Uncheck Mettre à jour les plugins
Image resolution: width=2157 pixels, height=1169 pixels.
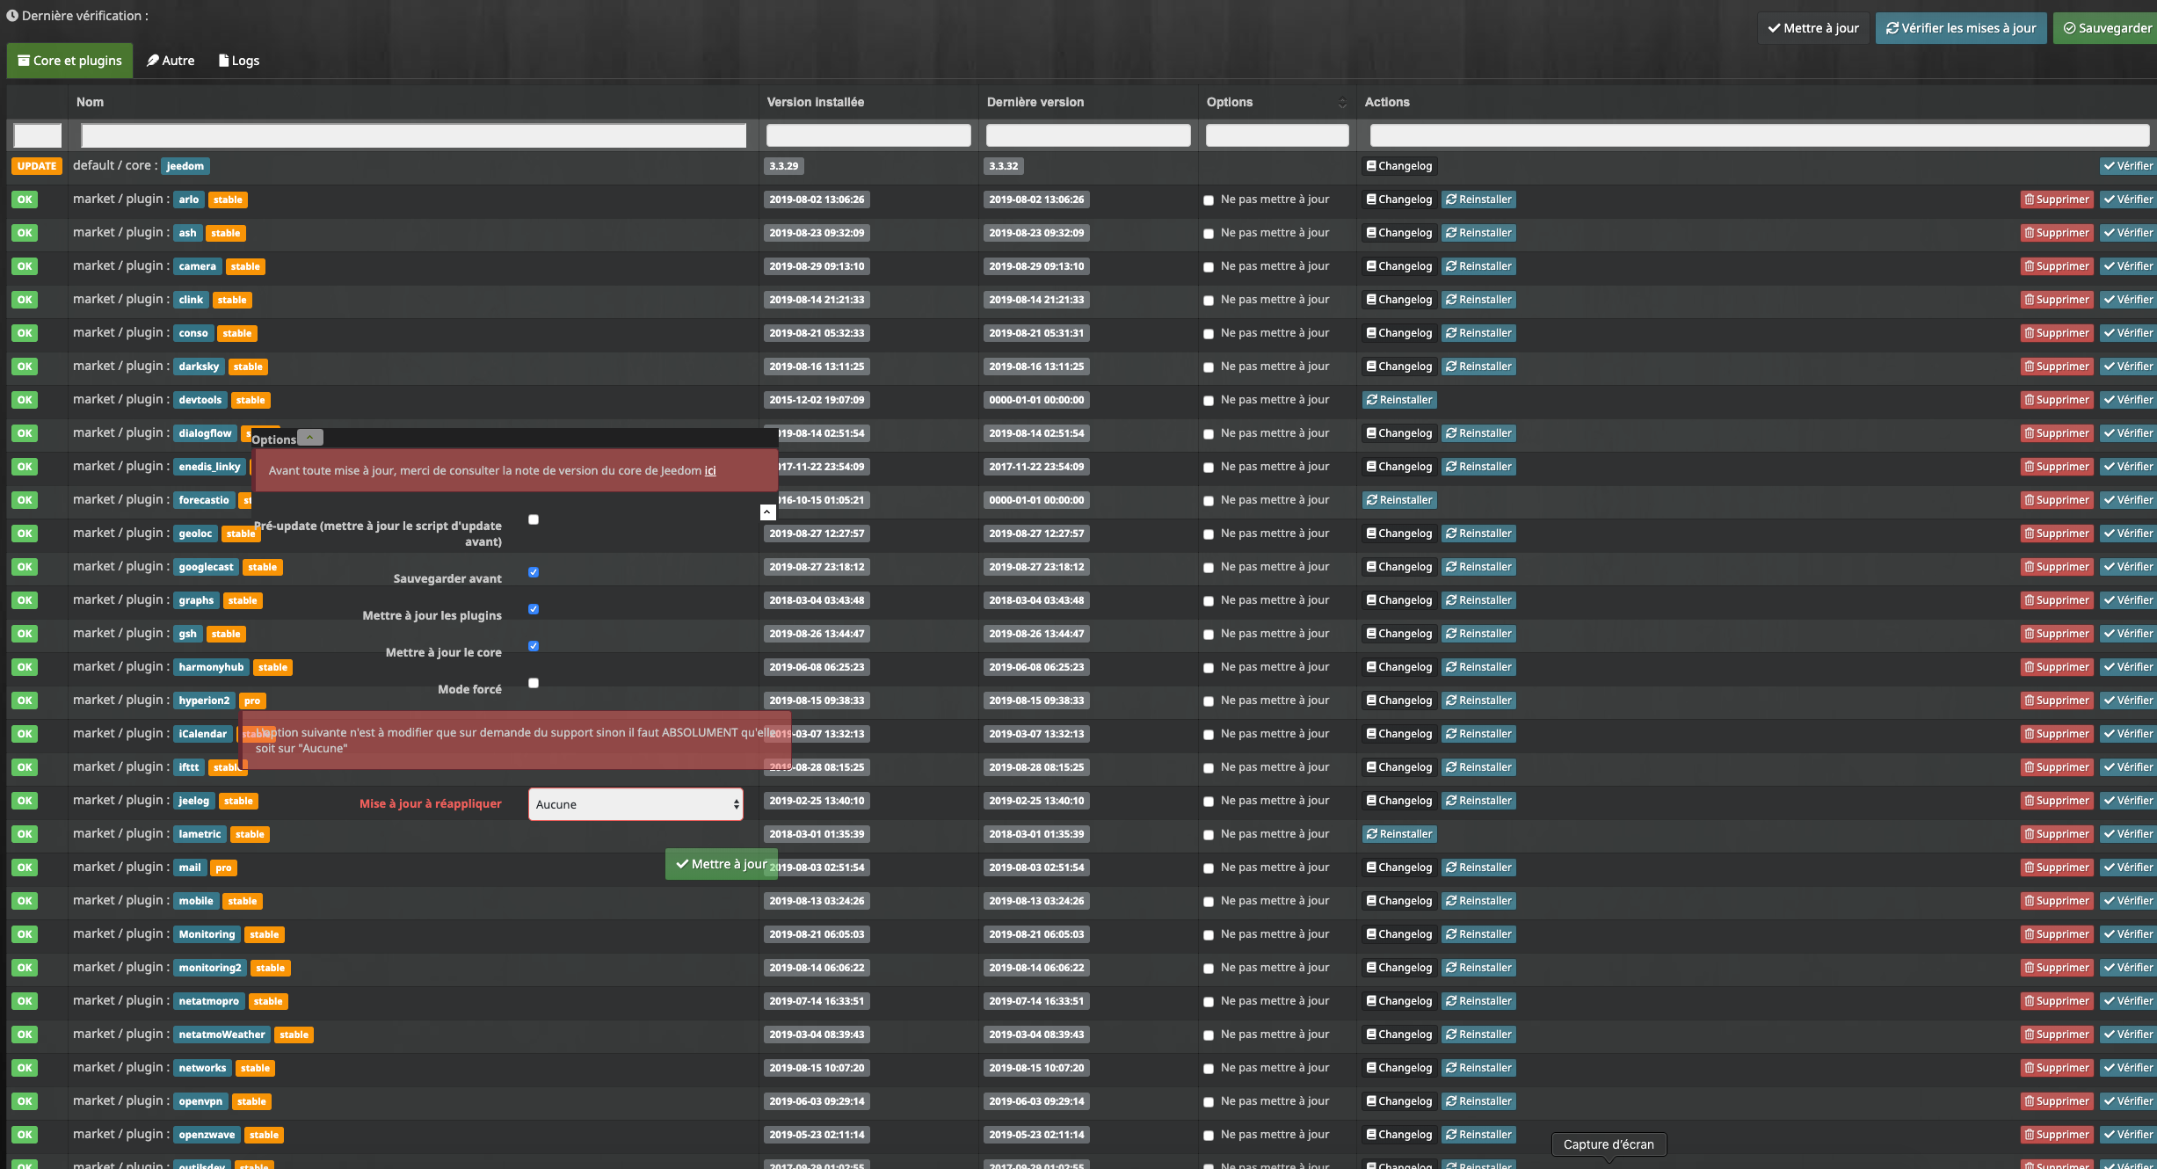[x=534, y=609]
